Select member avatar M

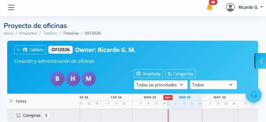point(88,79)
